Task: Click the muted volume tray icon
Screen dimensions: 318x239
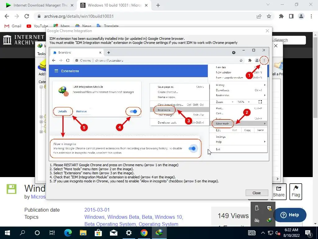Action: [278, 233]
